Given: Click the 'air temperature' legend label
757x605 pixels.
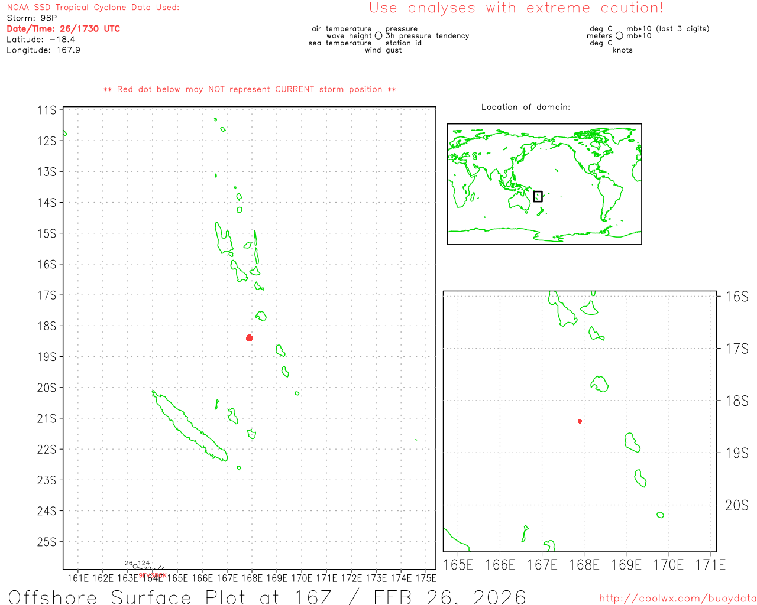Looking at the screenshot, I should (342, 29).
